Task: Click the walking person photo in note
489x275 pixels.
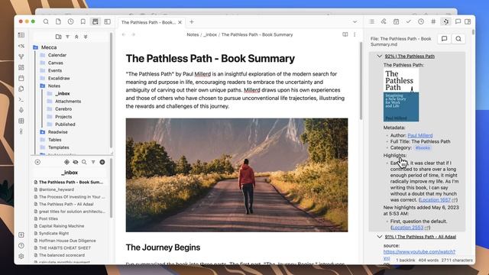Action: 237,175
